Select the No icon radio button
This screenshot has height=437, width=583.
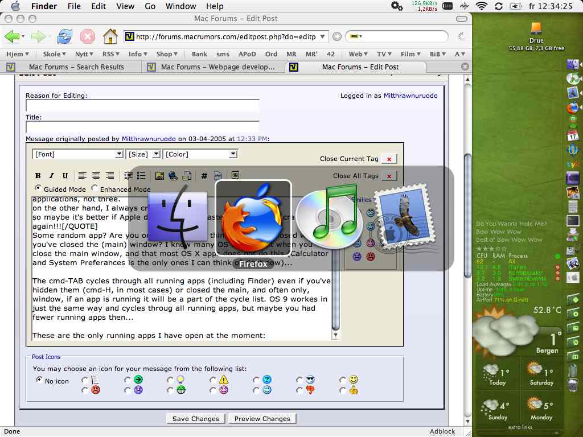point(39,380)
